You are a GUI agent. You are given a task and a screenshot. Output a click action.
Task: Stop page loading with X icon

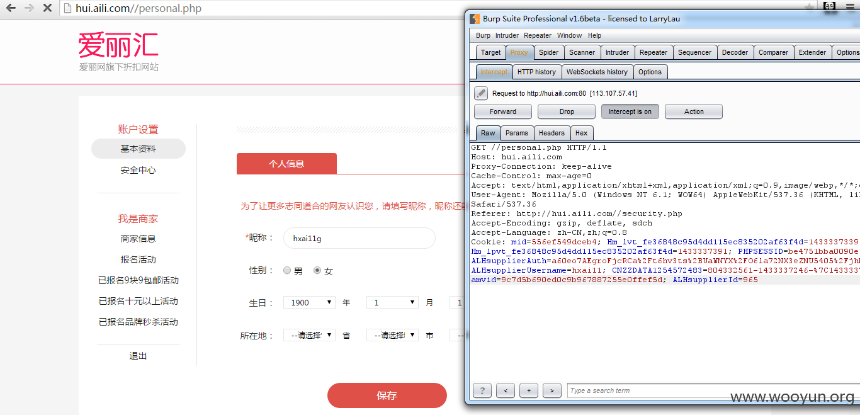[x=47, y=8]
